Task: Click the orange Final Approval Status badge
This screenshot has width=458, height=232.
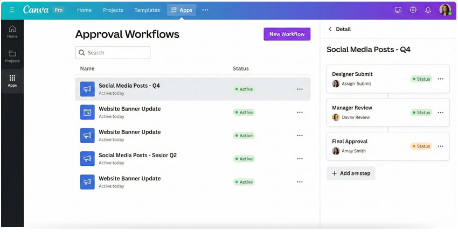Action: (421, 146)
